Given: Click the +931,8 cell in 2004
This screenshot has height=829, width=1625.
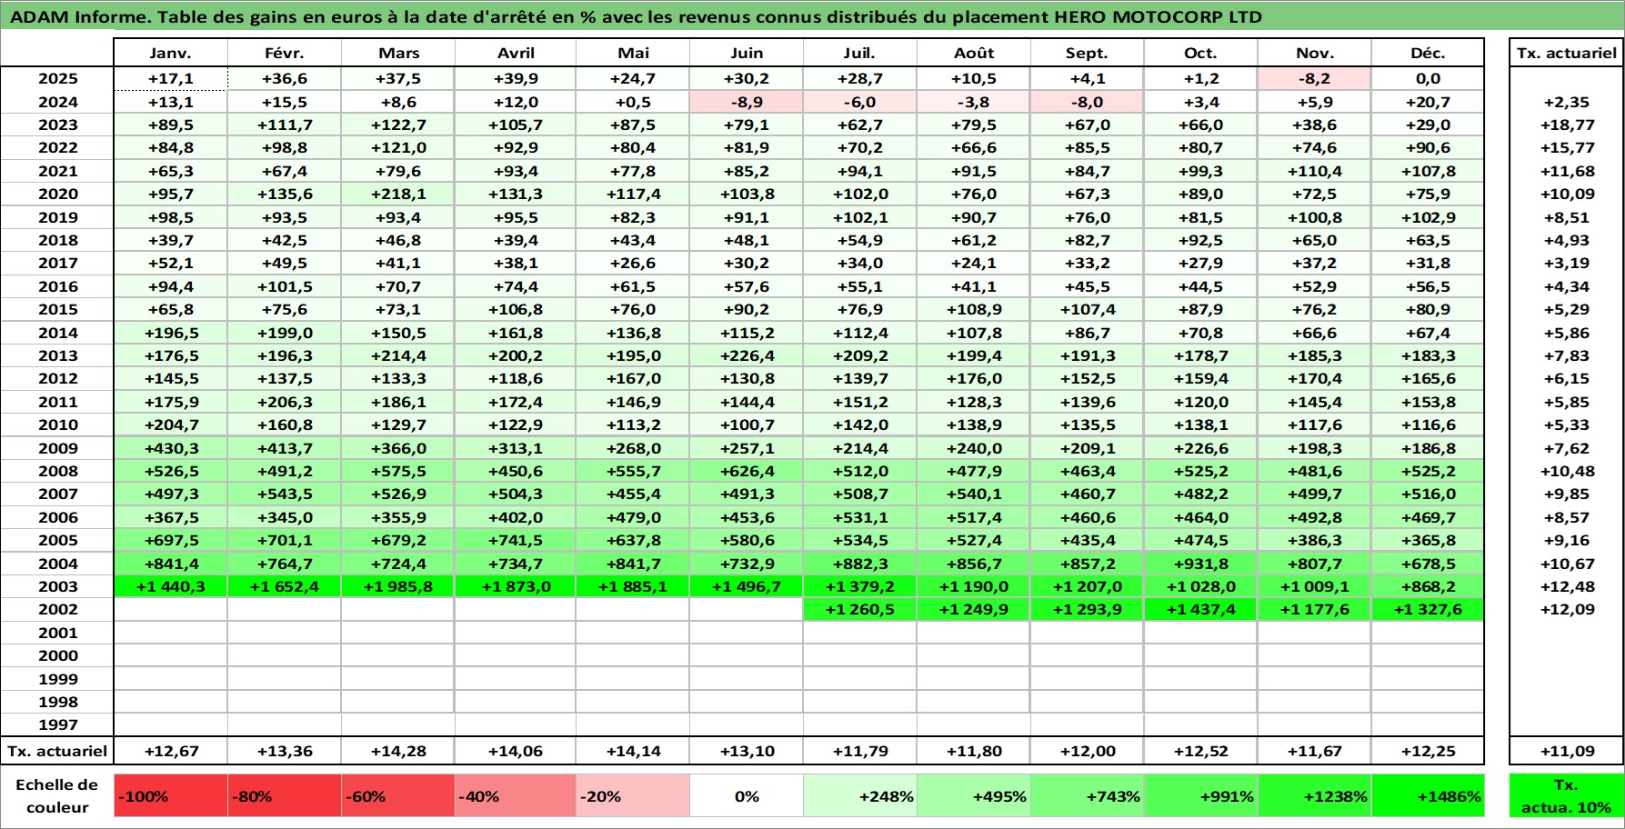Looking at the screenshot, I should [1201, 564].
